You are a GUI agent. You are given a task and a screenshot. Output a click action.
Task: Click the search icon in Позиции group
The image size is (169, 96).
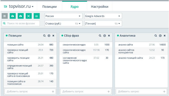44,36
